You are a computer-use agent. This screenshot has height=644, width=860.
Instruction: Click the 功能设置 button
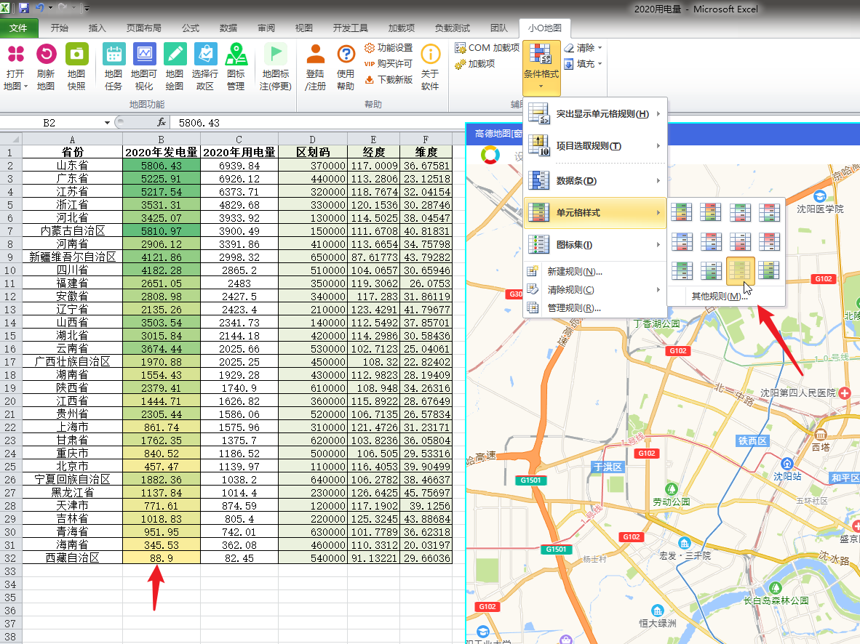coord(389,48)
